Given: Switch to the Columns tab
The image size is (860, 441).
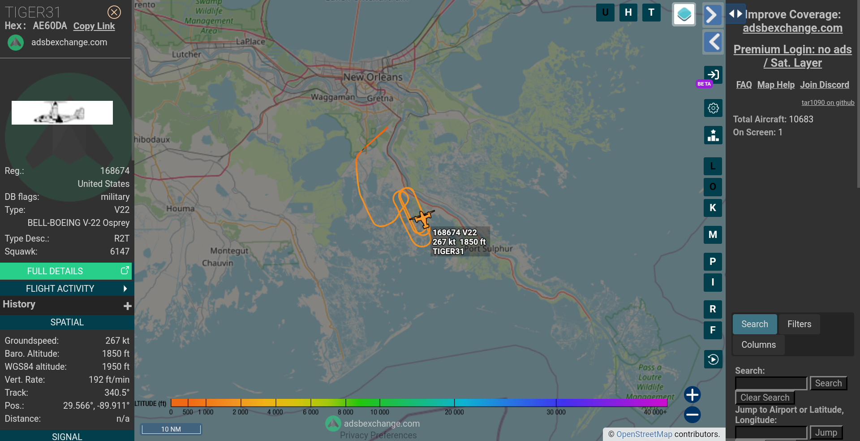Looking at the screenshot, I should [758, 345].
